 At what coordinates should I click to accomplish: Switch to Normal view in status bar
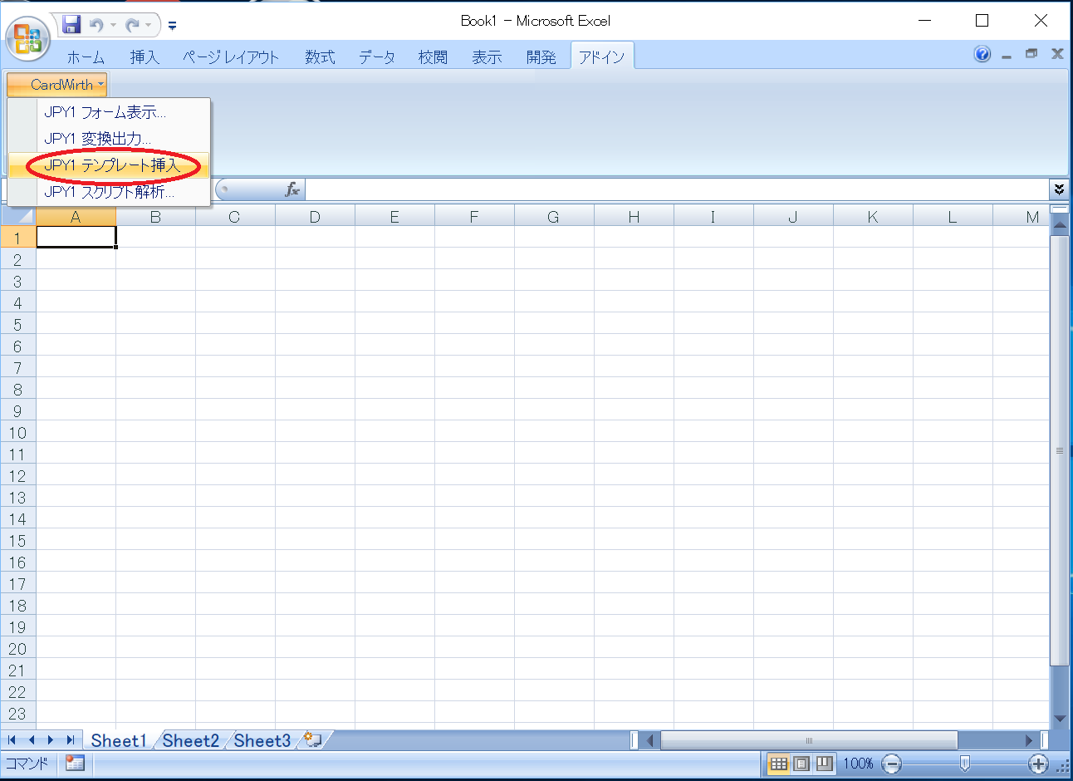click(778, 764)
